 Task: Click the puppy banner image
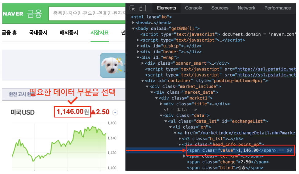pos(113,65)
